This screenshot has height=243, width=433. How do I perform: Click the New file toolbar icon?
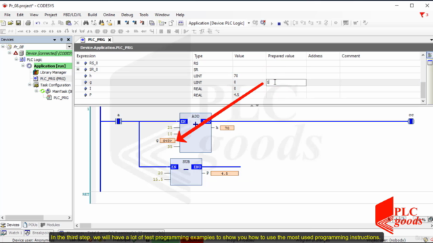click(x=3, y=23)
